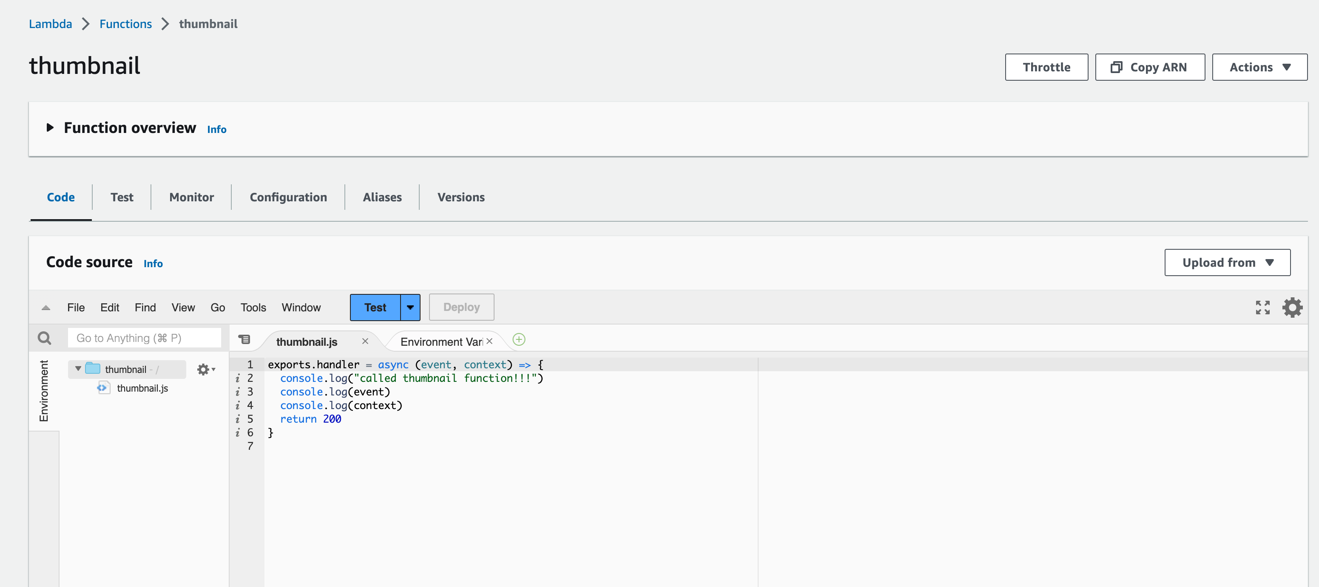Collapse the menu bar with up arrow
Viewport: 1319px width, 587px height.
[x=45, y=308]
